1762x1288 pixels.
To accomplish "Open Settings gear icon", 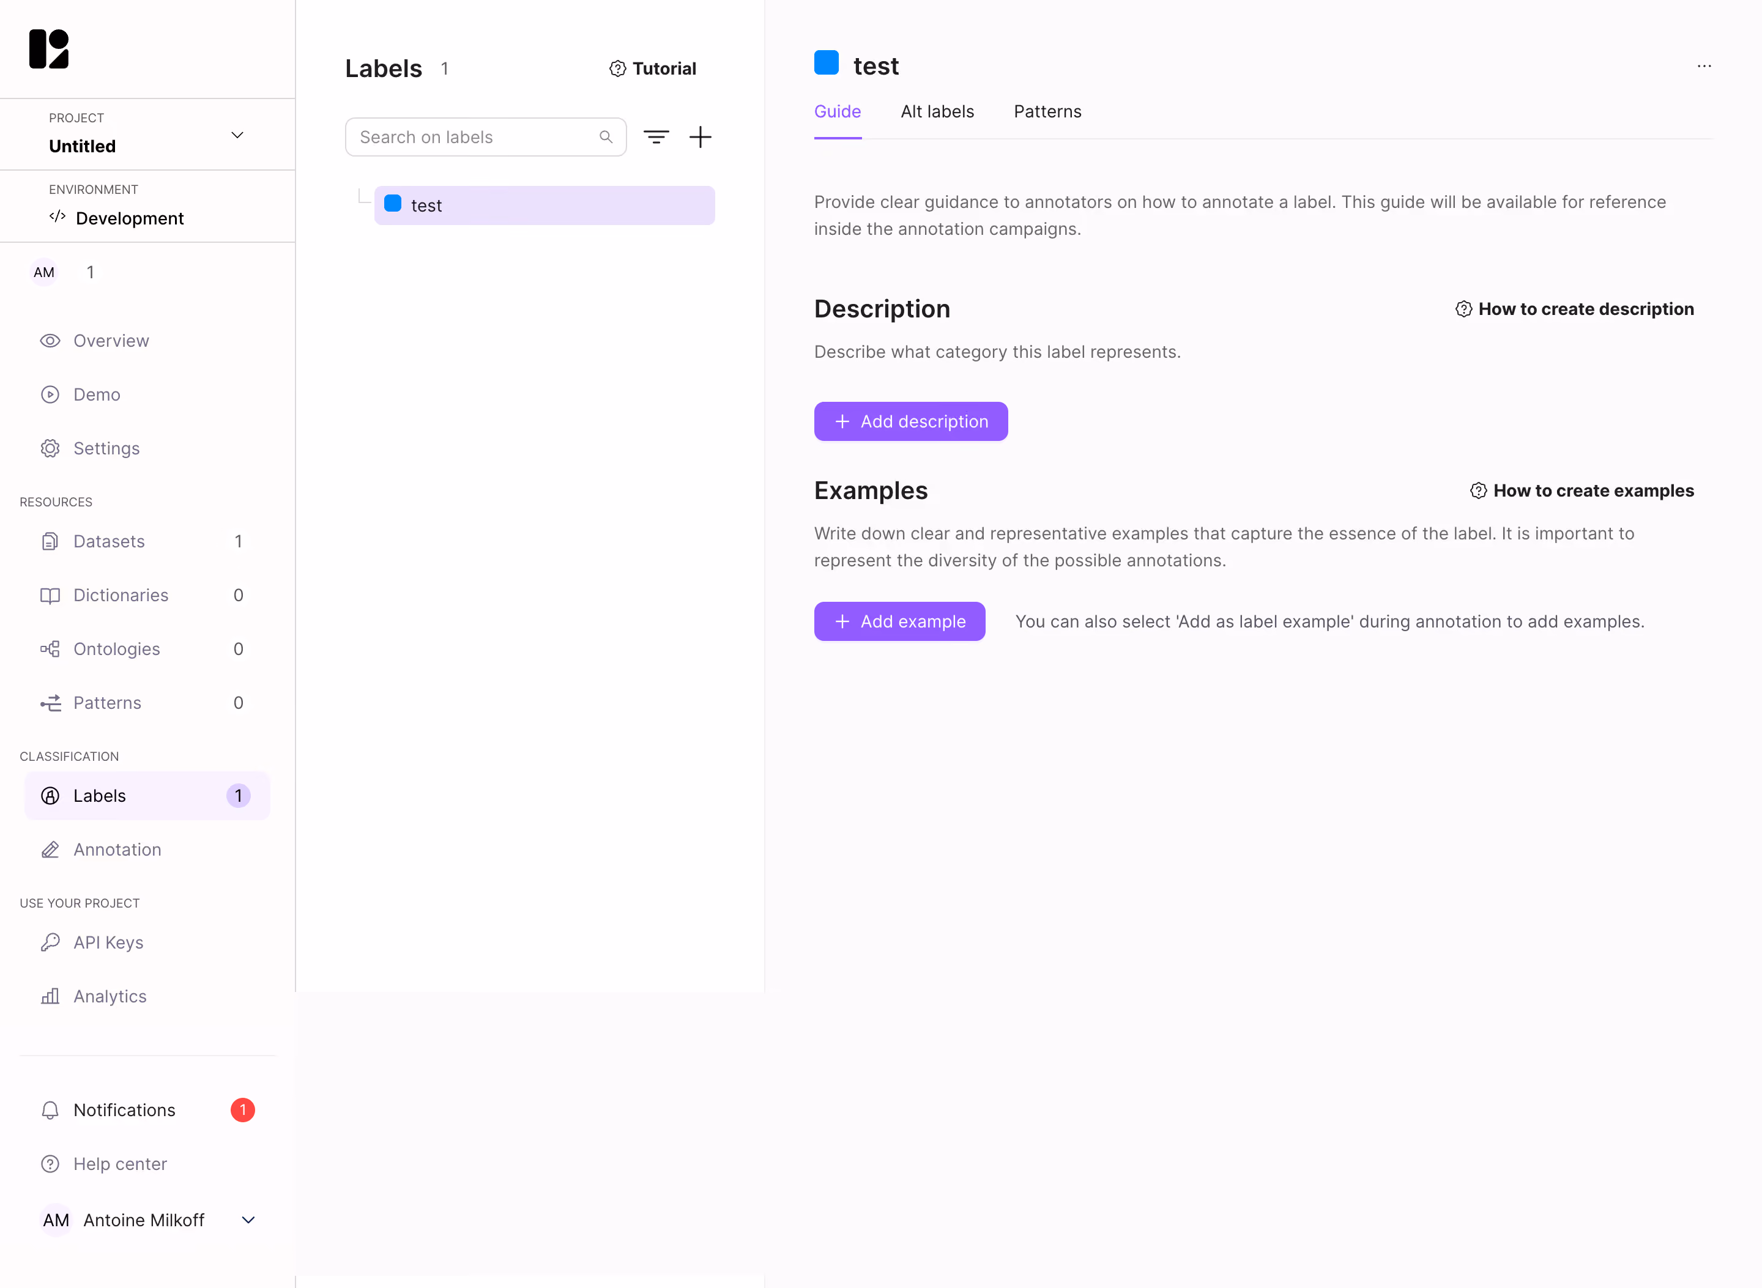I will (50, 448).
